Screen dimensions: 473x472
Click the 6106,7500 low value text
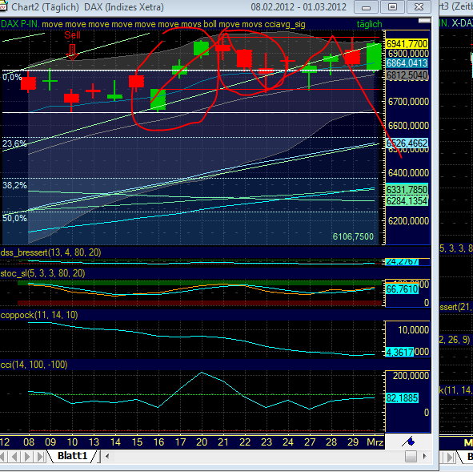point(353,236)
